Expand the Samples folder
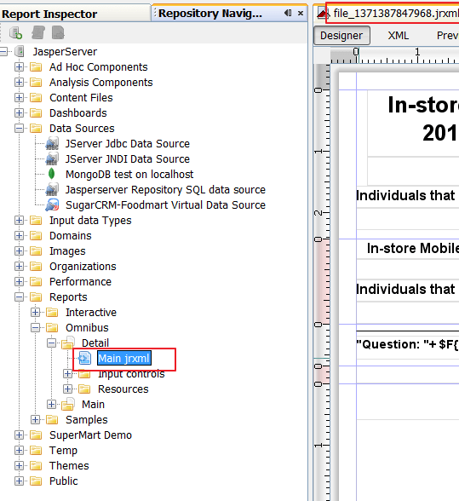This screenshot has width=459, height=501. coord(36,420)
